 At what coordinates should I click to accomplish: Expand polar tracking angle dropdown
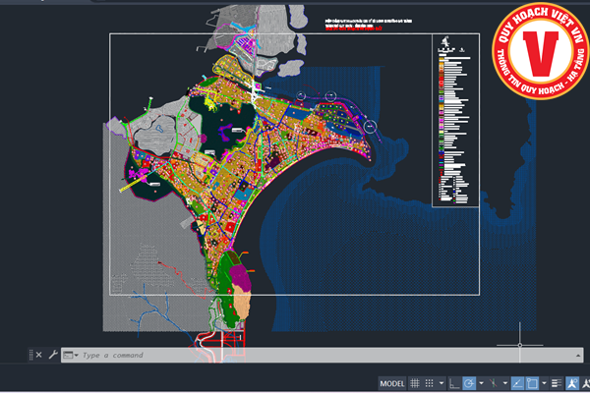click(x=482, y=383)
